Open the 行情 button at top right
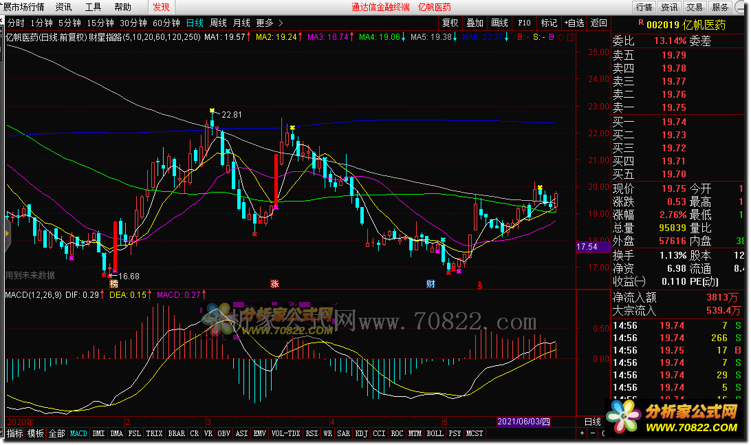Screen dimensions: 751x445 pyautogui.click(x=644, y=7)
